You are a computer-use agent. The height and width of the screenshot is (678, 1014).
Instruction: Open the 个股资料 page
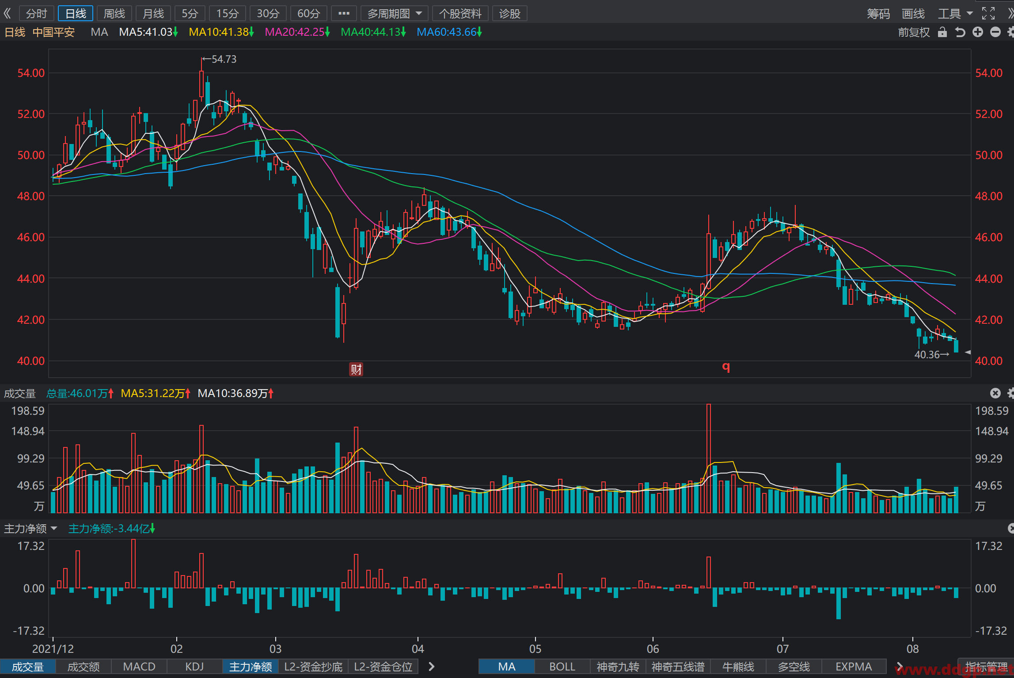460,14
